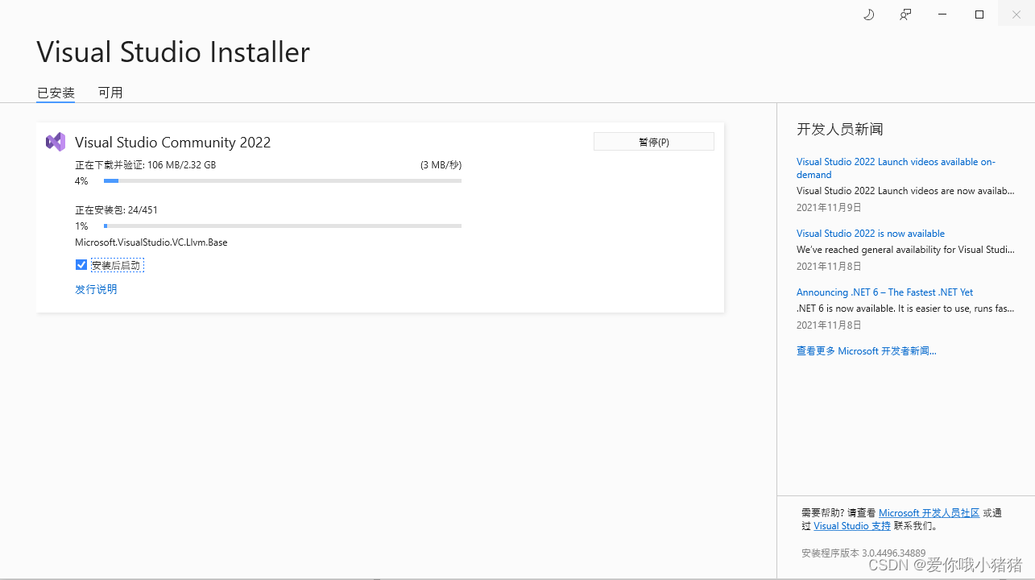
Task: Switch to the 可用 tab
Action: [110, 93]
